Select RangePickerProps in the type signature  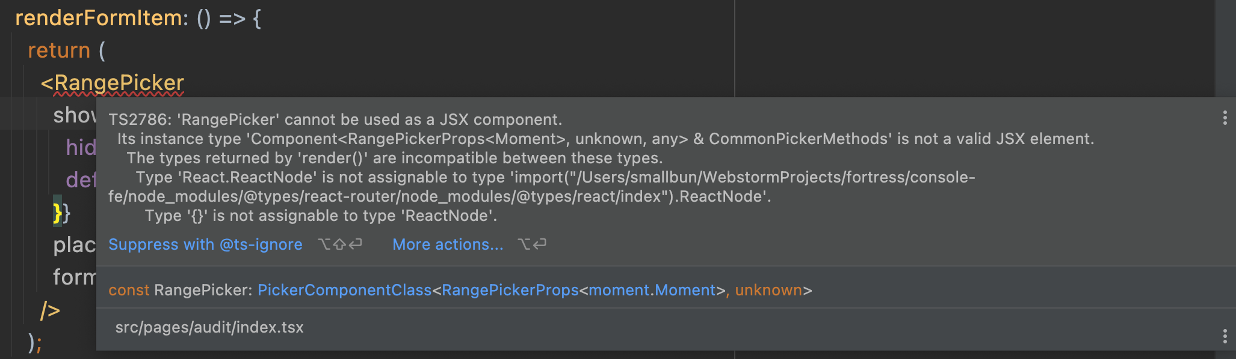[x=509, y=290]
